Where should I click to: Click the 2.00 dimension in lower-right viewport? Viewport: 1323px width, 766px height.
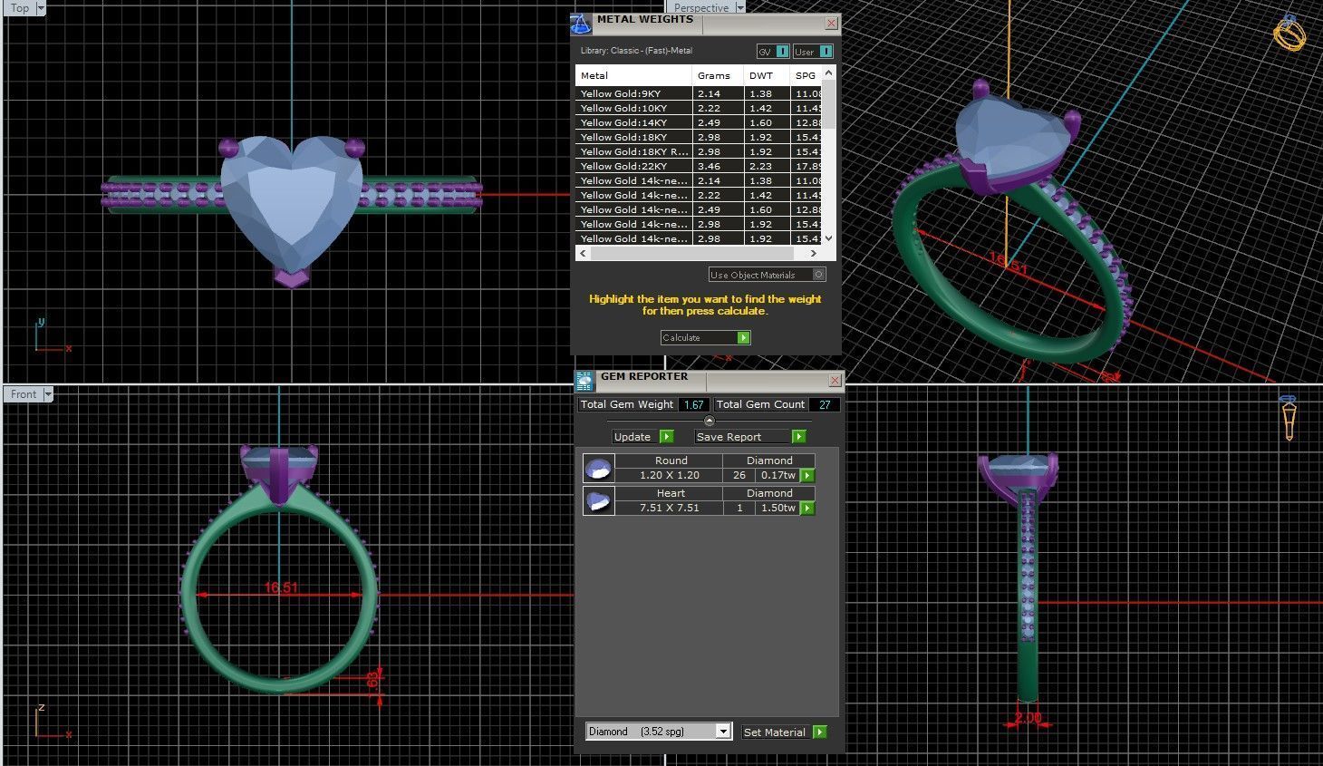coord(1028,718)
